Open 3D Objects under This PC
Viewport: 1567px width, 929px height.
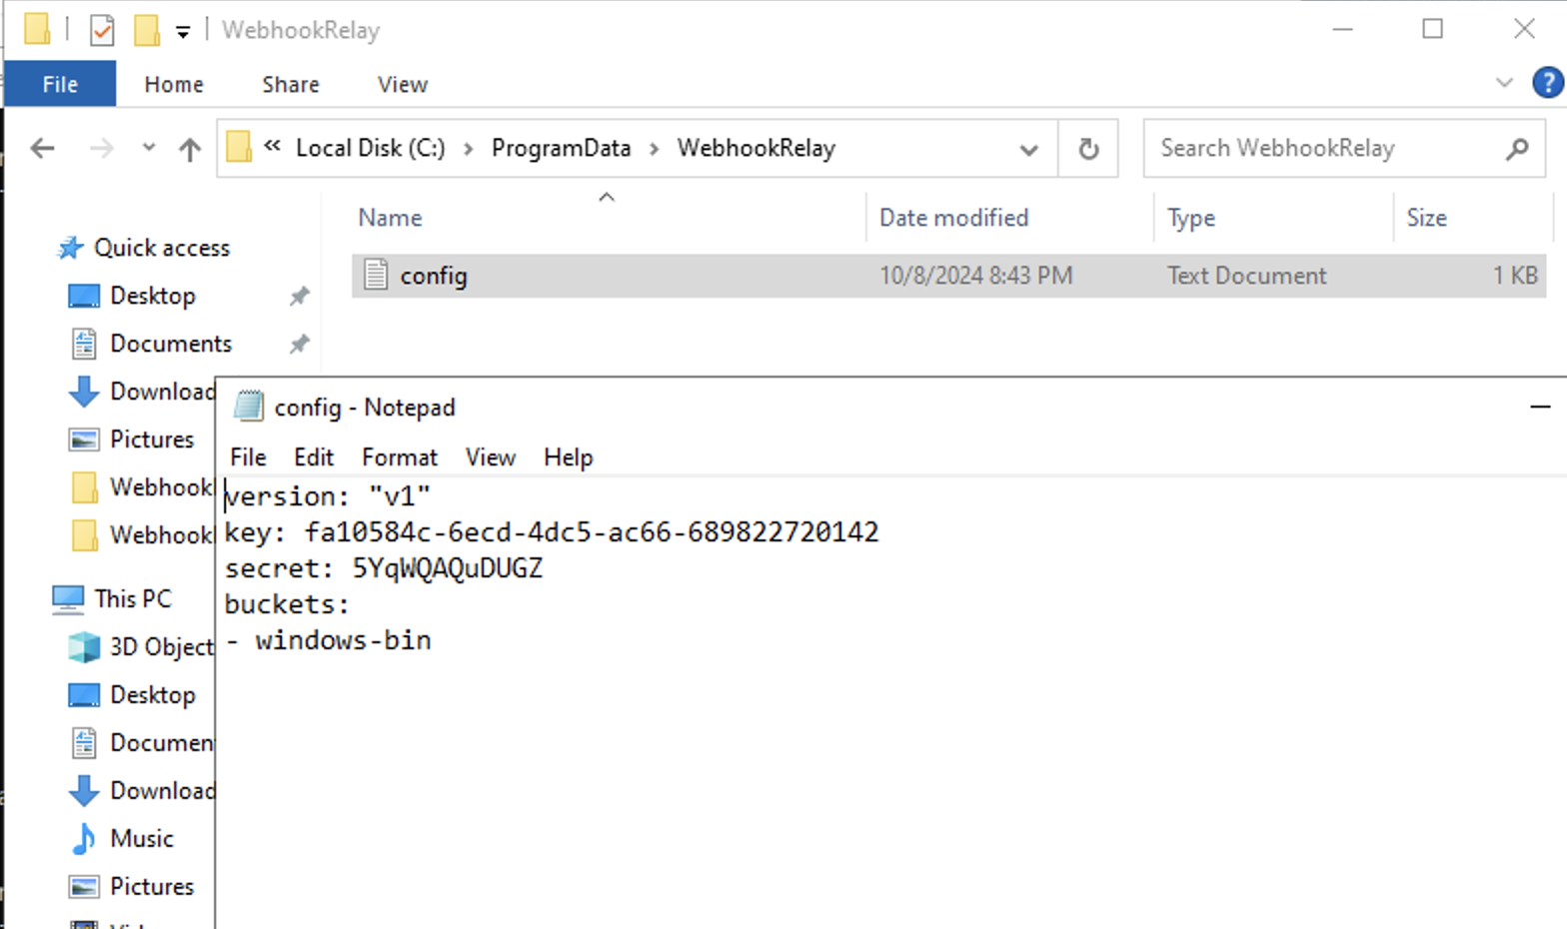pyautogui.click(x=162, y=647)
